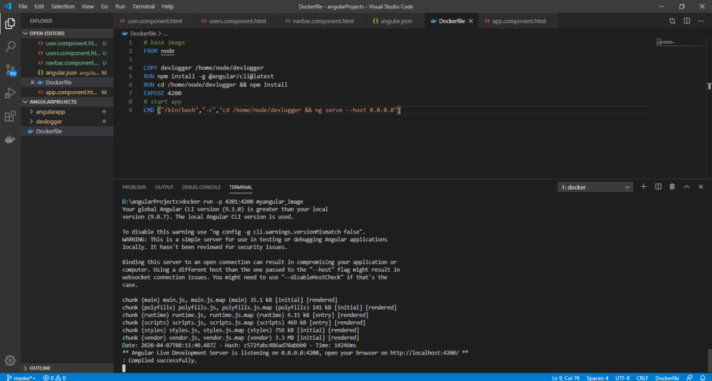The width and height of the screenshot is (712, 381).
Task: Expand the angularapp folder
Action: pyautogui.click(x=67, y=112)
